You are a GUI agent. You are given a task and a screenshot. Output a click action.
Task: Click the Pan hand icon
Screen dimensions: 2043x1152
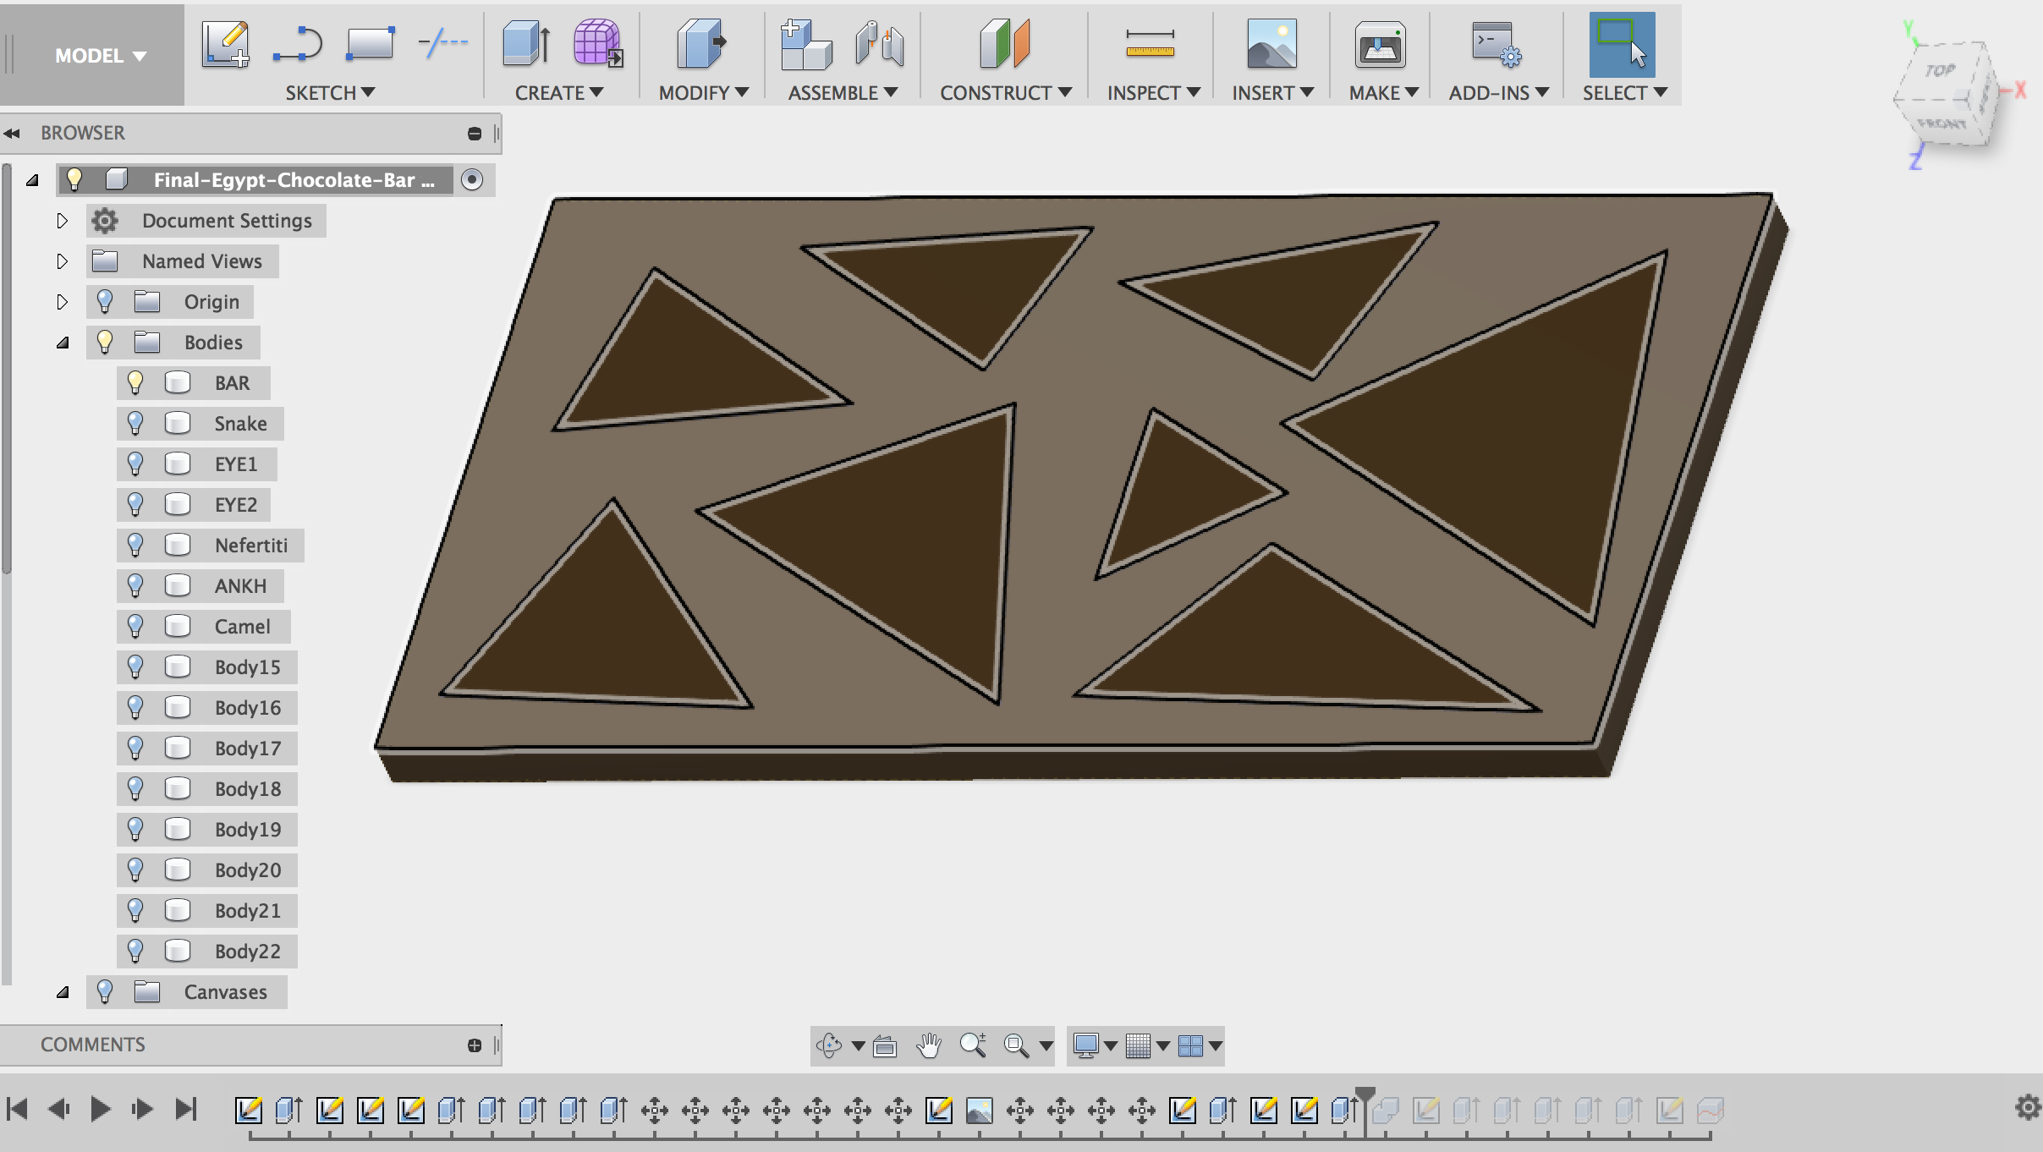point(928,1046)
